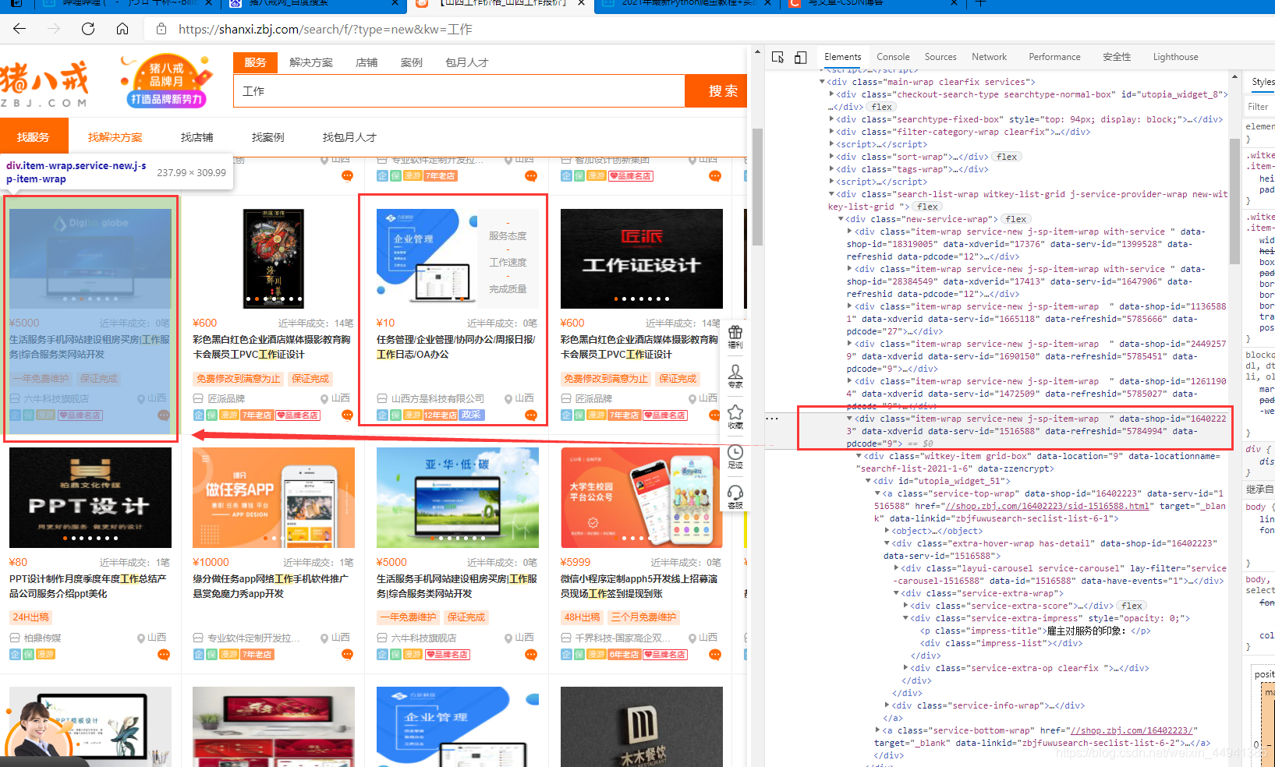Click the browser address bar URL
This screenshot has height=767, width=1275.
click(x=325, y=29)
